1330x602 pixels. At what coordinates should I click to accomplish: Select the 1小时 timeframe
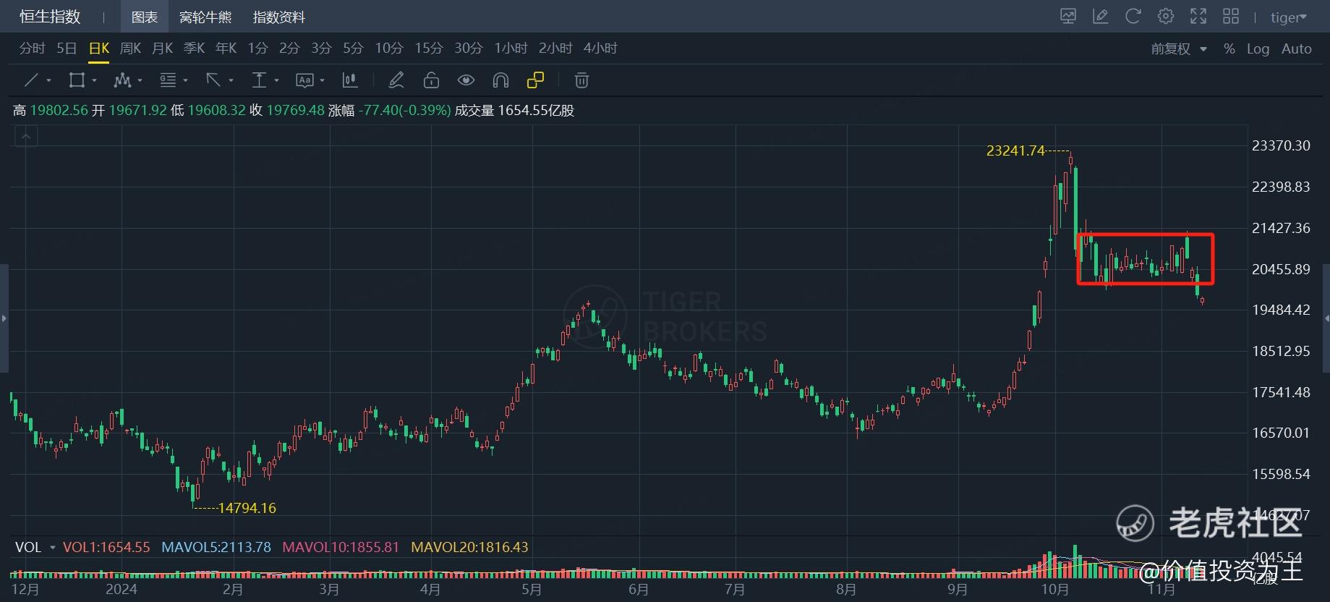click(511, 48)
